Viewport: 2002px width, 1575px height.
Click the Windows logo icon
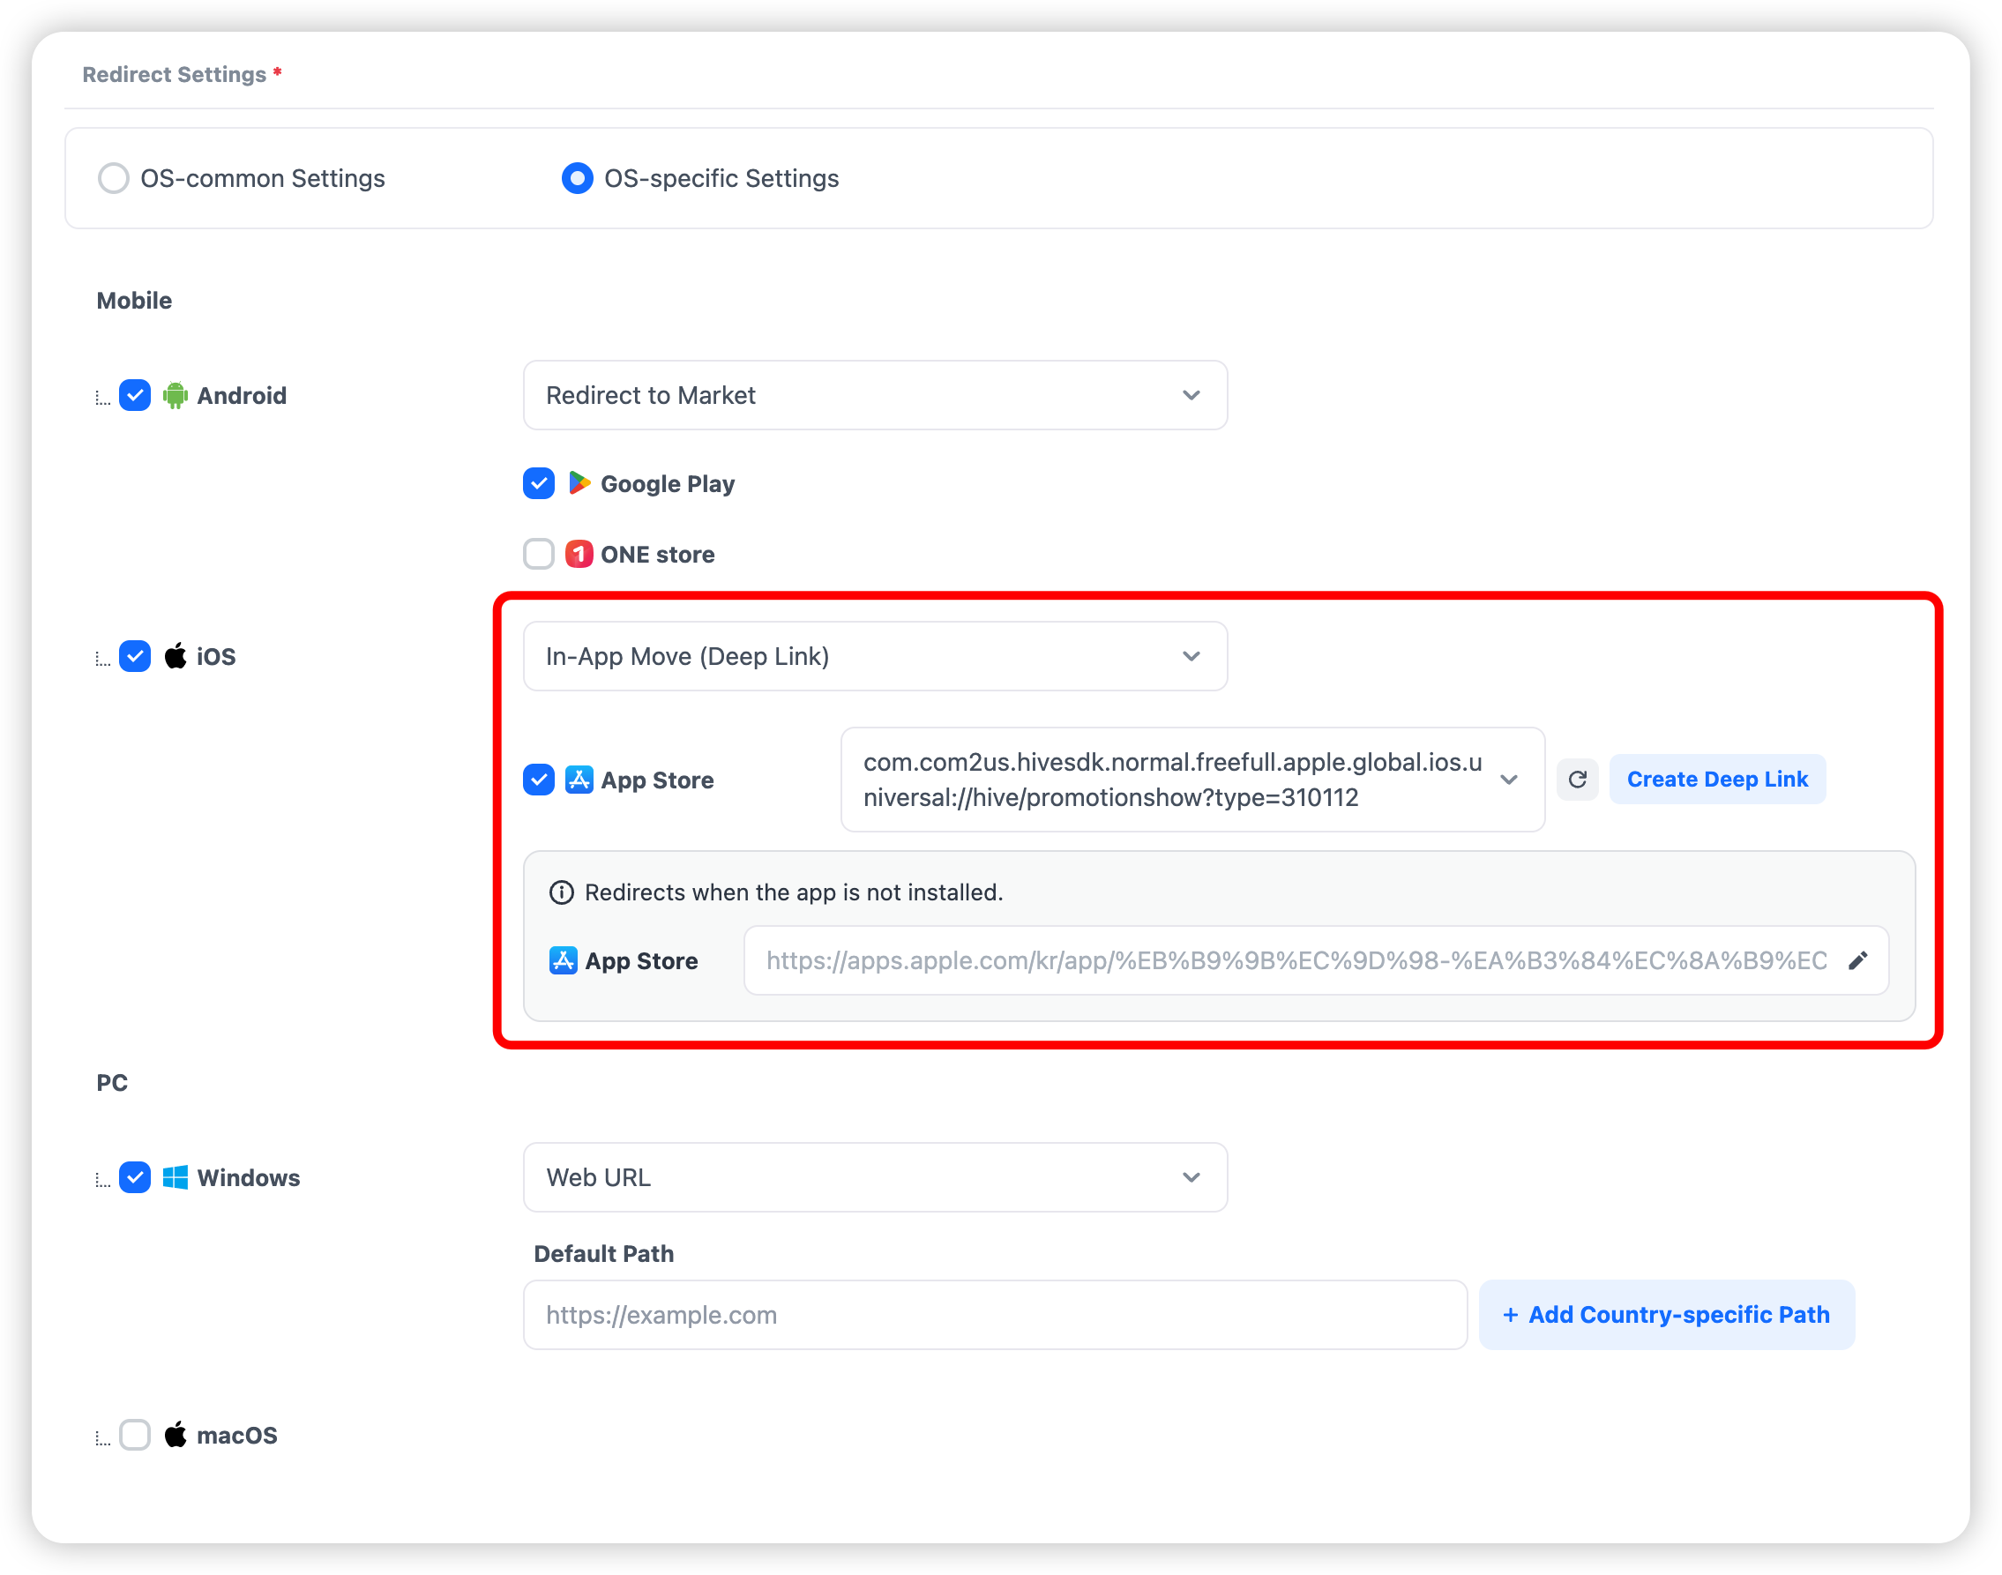176,1177
